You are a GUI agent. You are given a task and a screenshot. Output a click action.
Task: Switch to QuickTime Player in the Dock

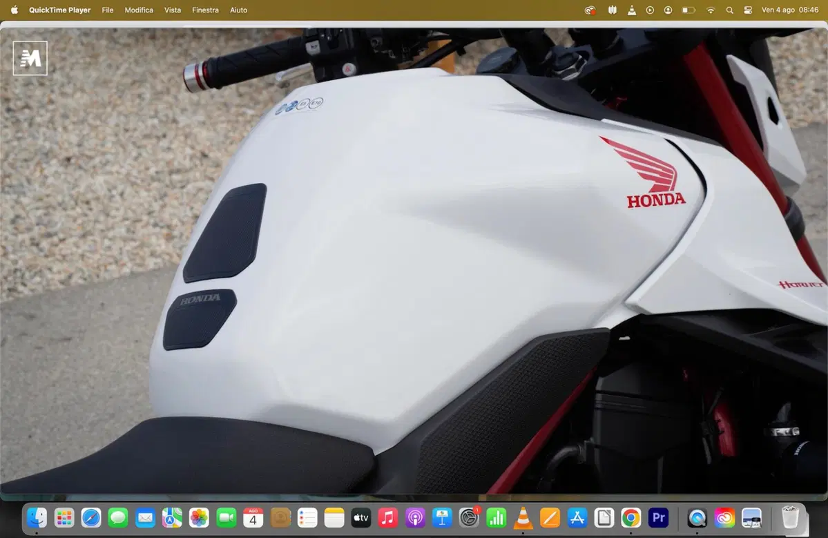697,518
